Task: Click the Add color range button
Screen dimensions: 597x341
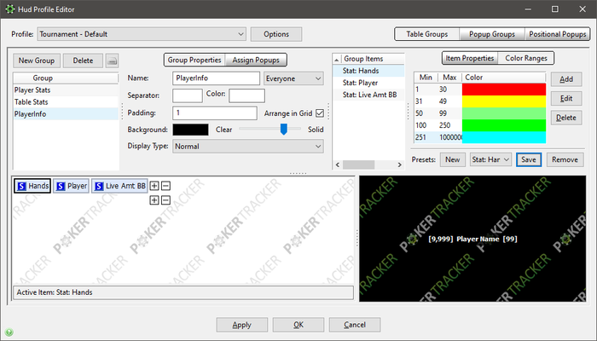Action: (566, 79)
